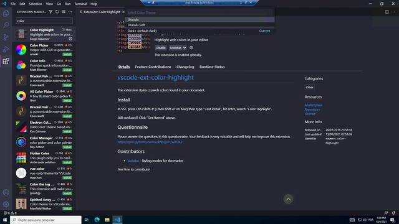Click Color Highlight manage gear in list

70,39
